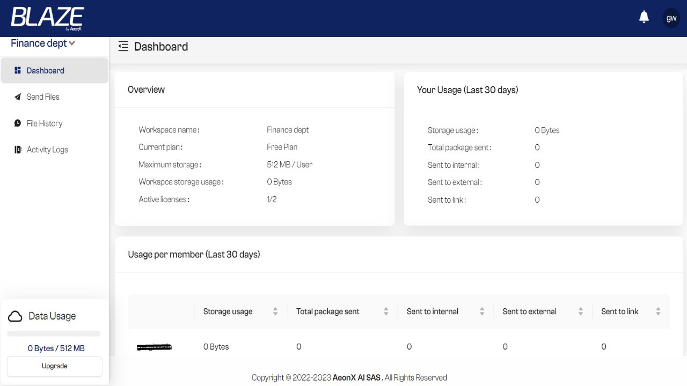Image resolution: width=687 pixels, height=386 pixels.
Task: Collapse sidebar using the menu icon
Action: tap(123, 47)
